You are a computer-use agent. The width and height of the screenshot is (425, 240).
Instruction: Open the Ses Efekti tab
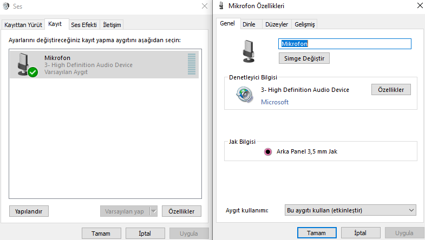click(84, 25)
